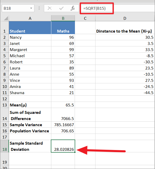Select the Sum of Squared Difference label
The width and height of the screenshot is (155, 169).
30,115
